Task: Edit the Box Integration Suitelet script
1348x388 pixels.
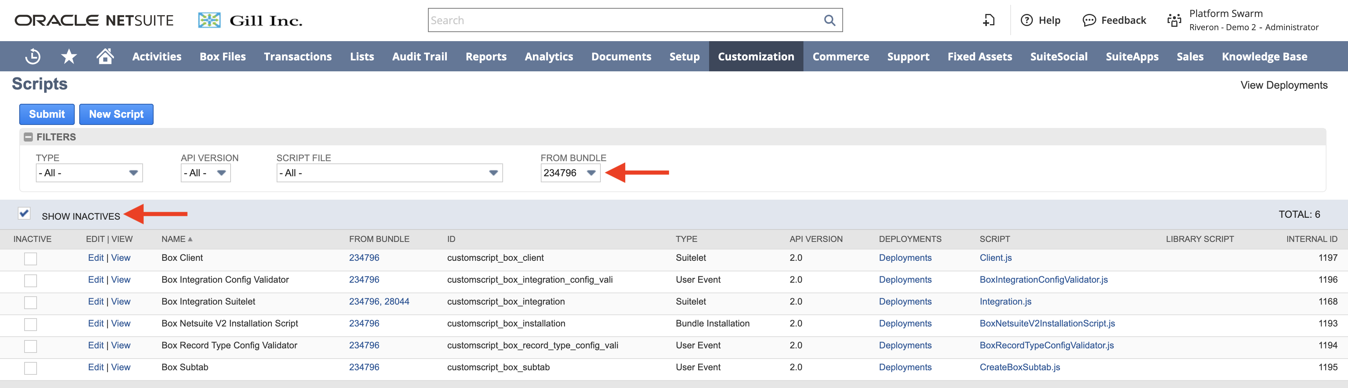Action: 96,302
